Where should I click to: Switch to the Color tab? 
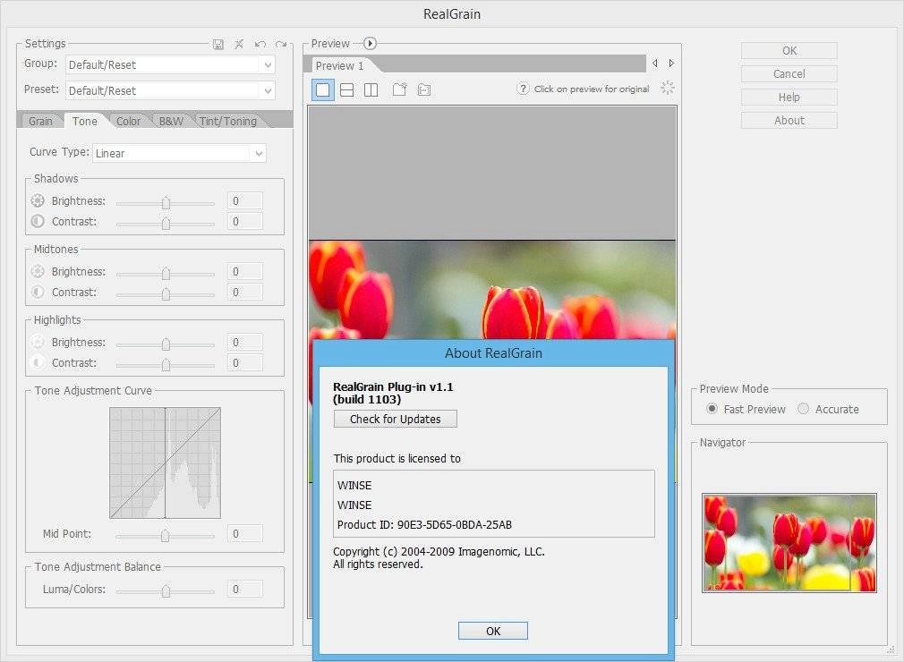128,121
